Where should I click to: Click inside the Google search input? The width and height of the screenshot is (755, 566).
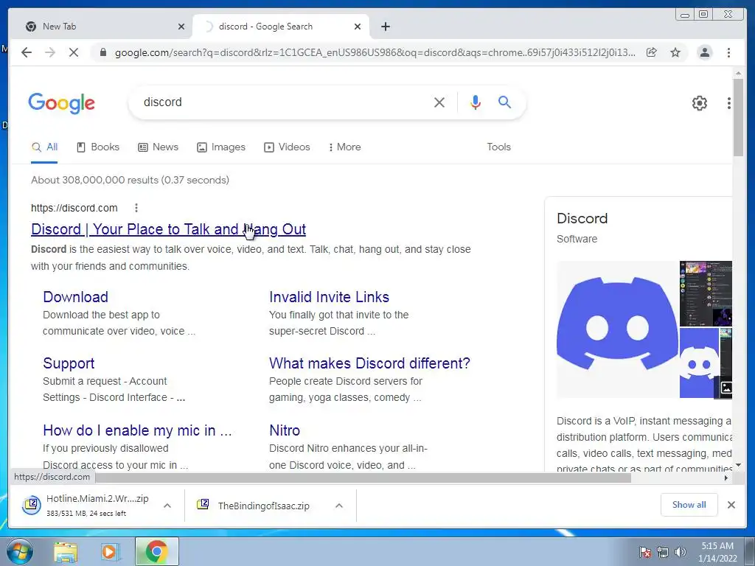[x=284, y=102]
